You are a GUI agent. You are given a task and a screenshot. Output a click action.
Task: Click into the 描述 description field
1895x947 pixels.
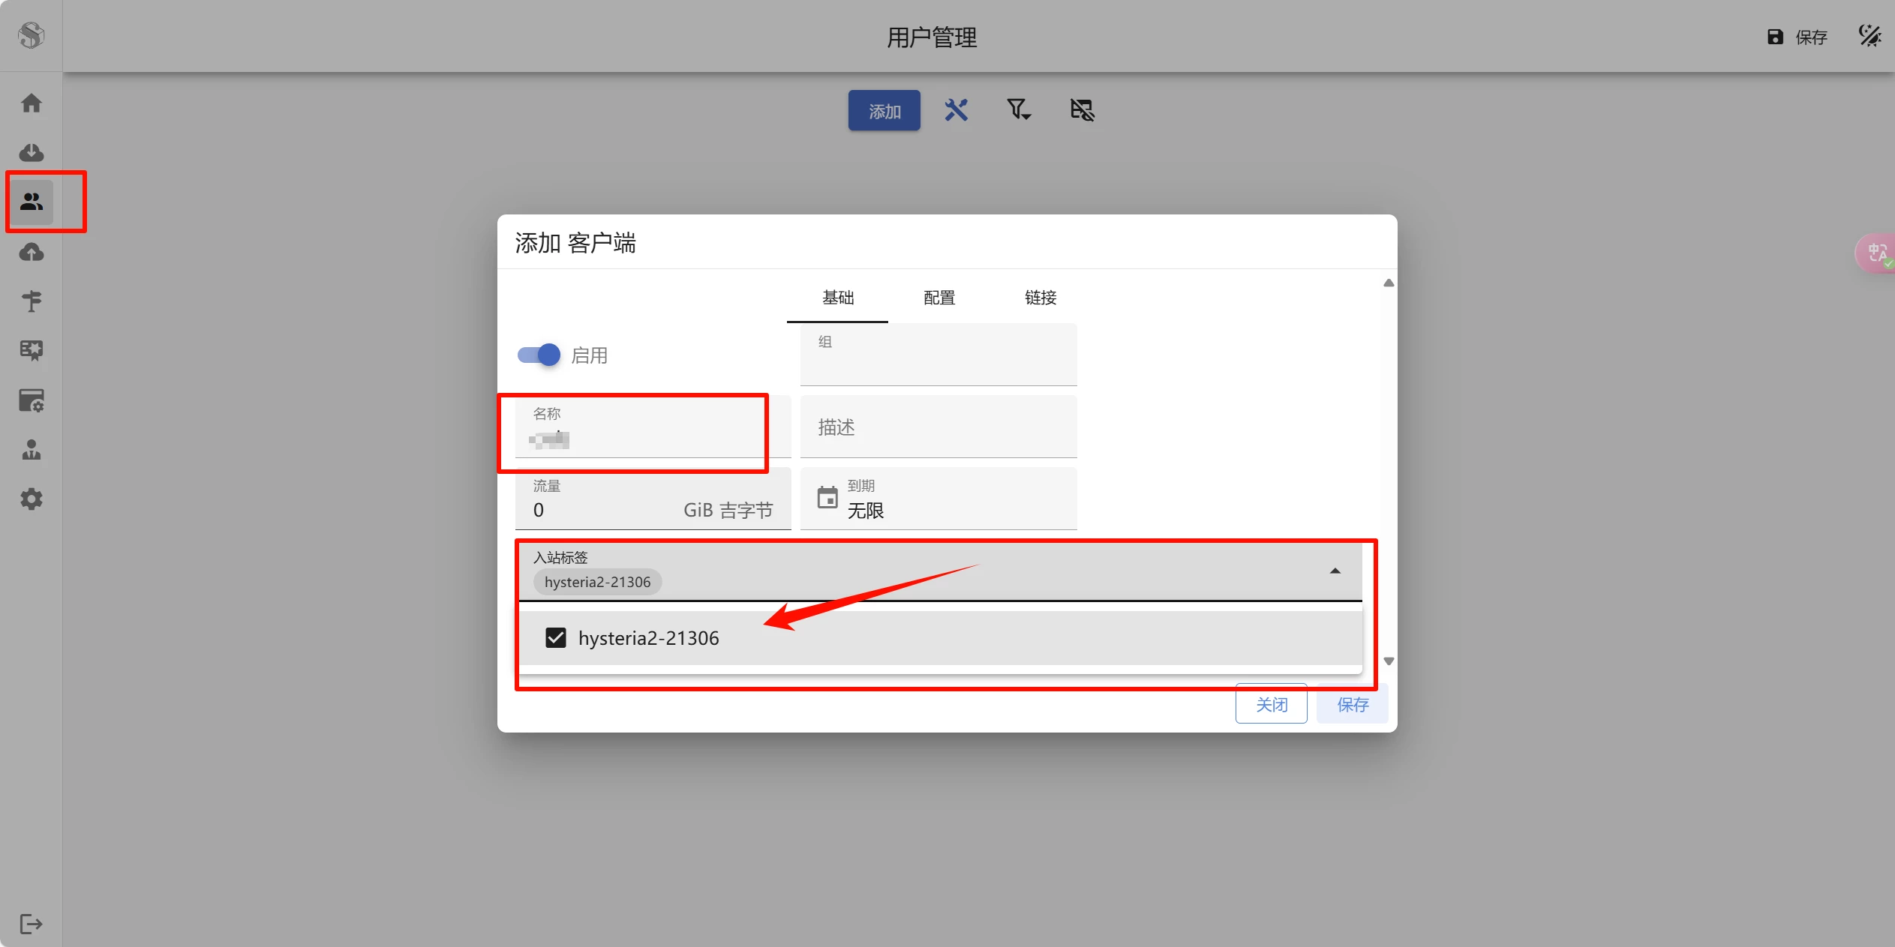[938, 427]
